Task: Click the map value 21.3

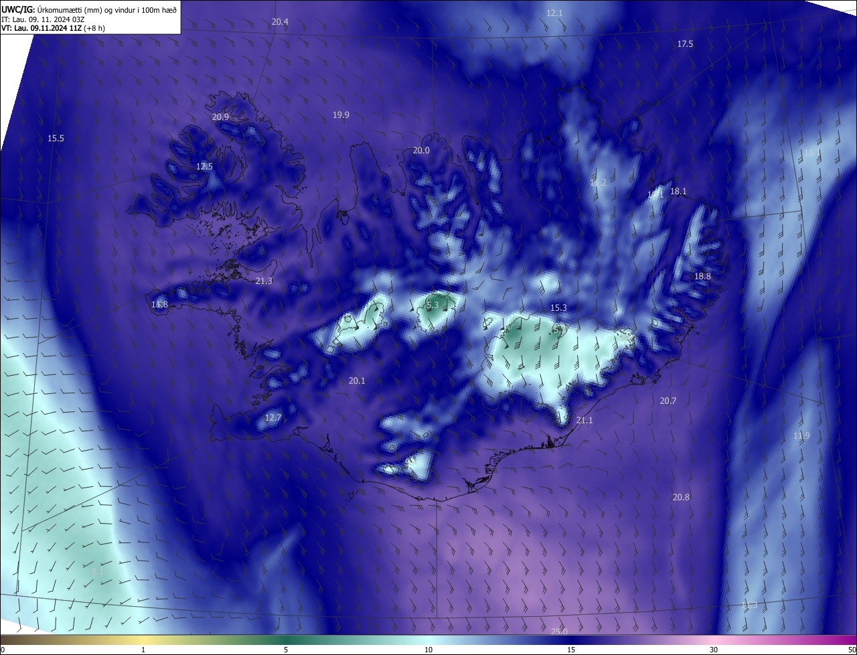Action: click(264, 281)
